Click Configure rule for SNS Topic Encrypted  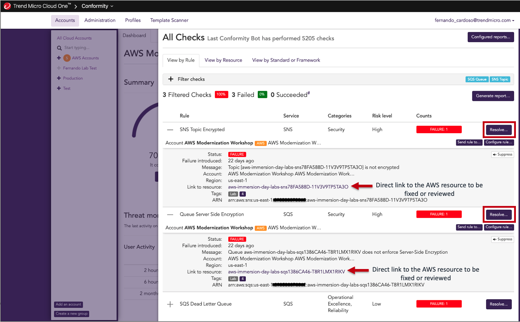(x=499, y=143)
